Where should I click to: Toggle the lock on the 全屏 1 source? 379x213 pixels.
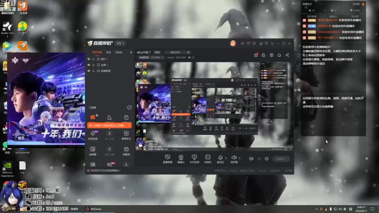pyautogui.click(x=93, y=65)
